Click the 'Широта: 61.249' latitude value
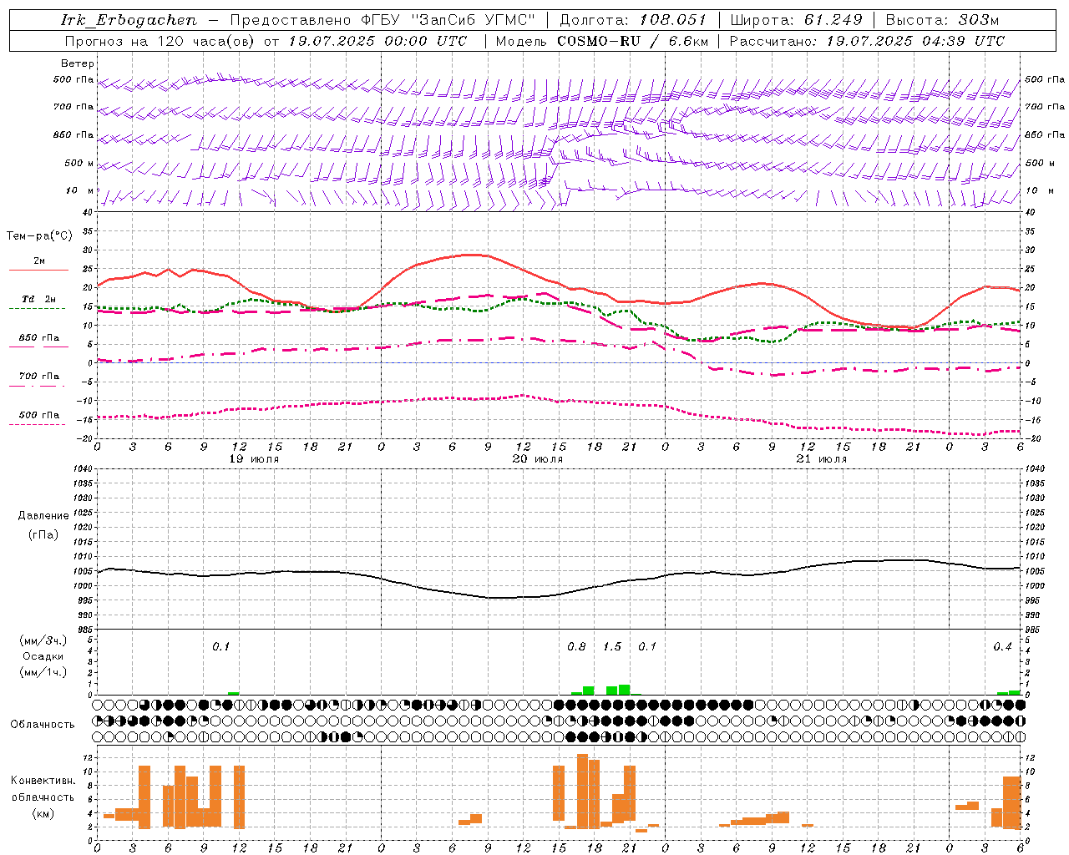The height and width of the screenshot is (855, 1069). [x=796, y=20]
